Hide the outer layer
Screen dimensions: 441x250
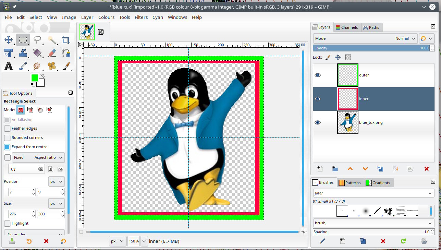[x=318, y=75]
